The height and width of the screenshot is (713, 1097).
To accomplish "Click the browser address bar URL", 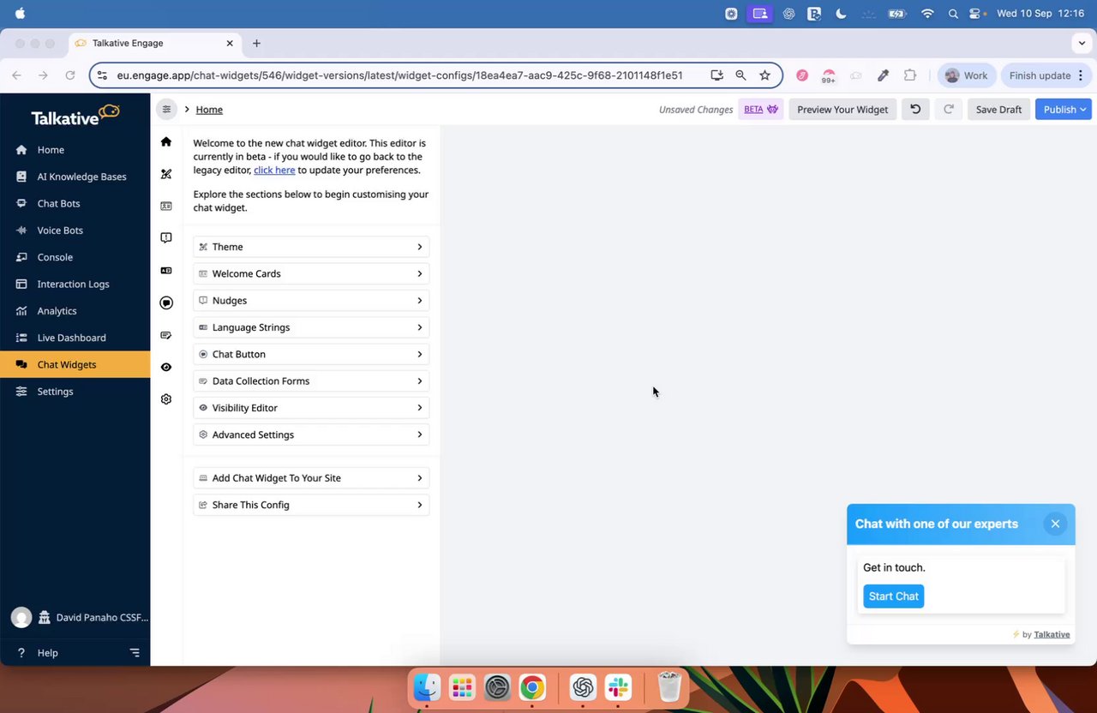I will coord(399,75).
